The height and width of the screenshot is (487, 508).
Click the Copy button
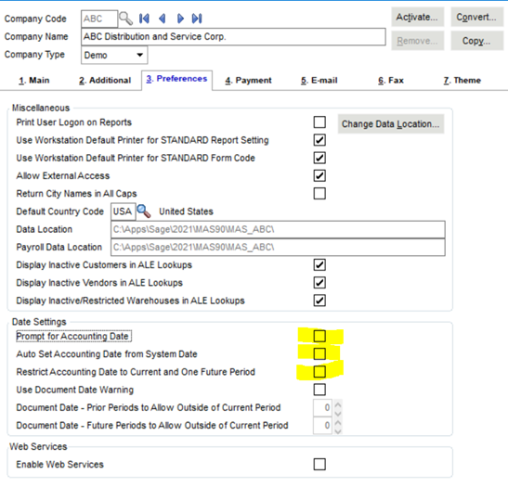477,41
